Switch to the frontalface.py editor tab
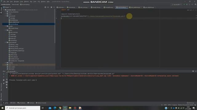Viewport: 197px width, 110px height. click(x=108, y=7)
